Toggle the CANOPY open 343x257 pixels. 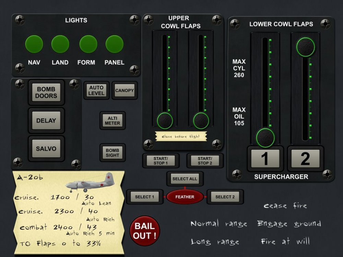125,90
